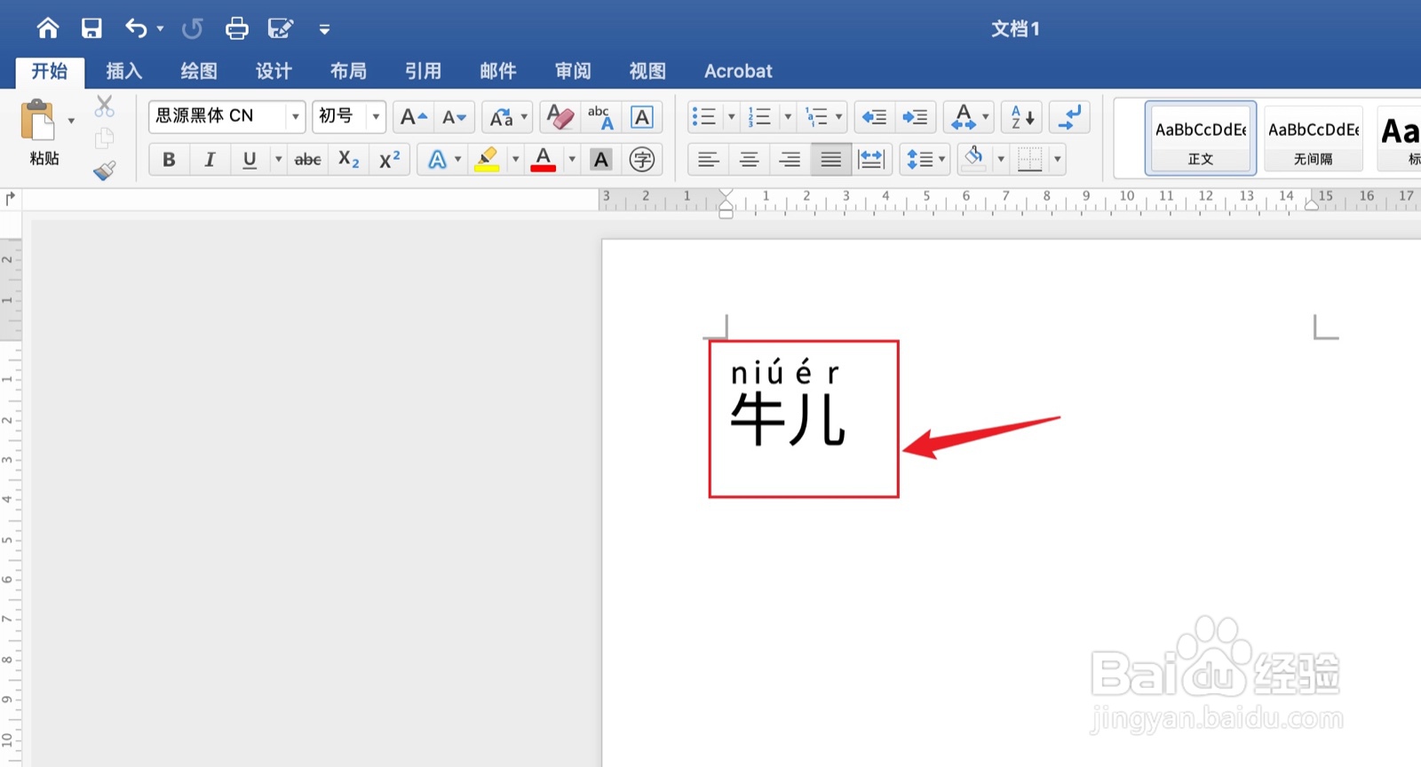This screenshot has height=767, width=1421.
Task: Toggle strikethrough abc formatting
Action: tap(307, 160)
